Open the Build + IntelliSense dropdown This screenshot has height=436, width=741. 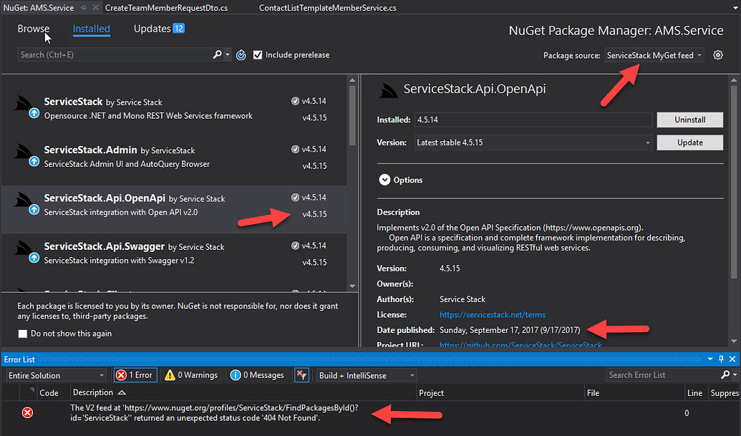(367, 376)
